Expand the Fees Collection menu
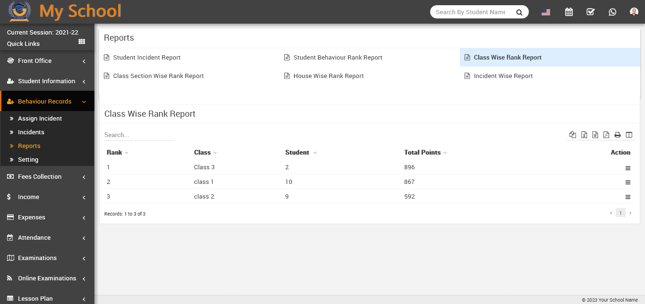 click(47, 177)
